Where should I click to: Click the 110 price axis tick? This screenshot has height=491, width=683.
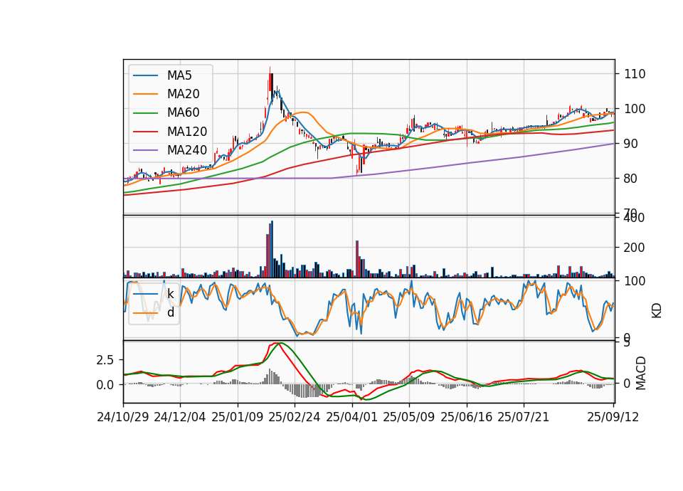pos(635,74)
